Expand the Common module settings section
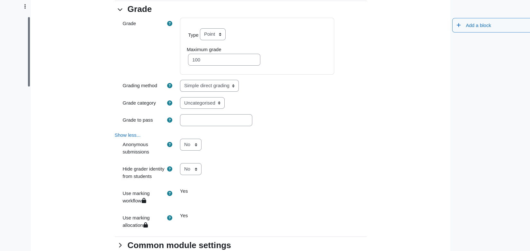Image resolution: width=530 pixels, height=251 pixels. coord(120,245)
